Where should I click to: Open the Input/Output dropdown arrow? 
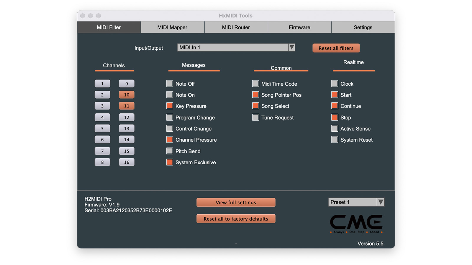(x=291, y=47)
